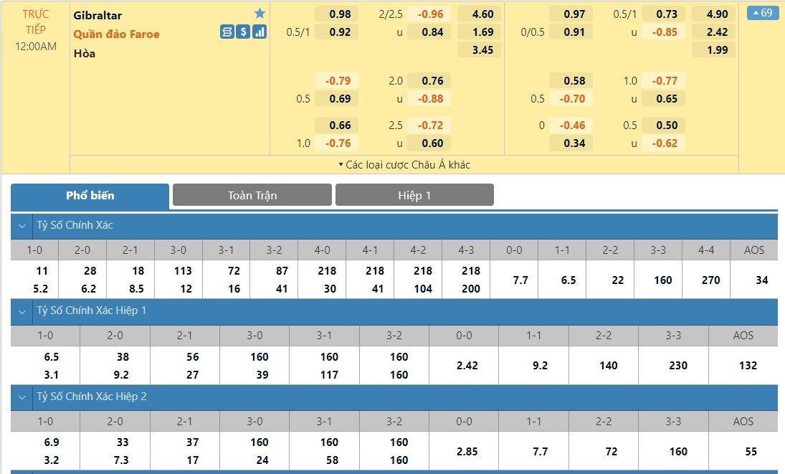Collapse Tỷ Số Chính Xác Hiệp 2 section
This screenshot has width=785, height=474.
pos(22,397)
